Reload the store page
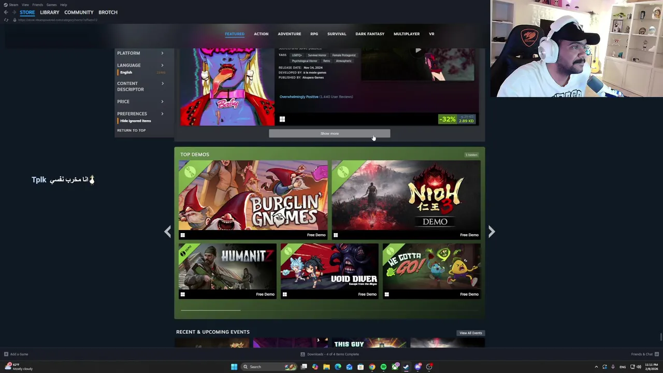The width and height of the screenshot is (663, 373). pyautogui.click(x=6, y=20)
